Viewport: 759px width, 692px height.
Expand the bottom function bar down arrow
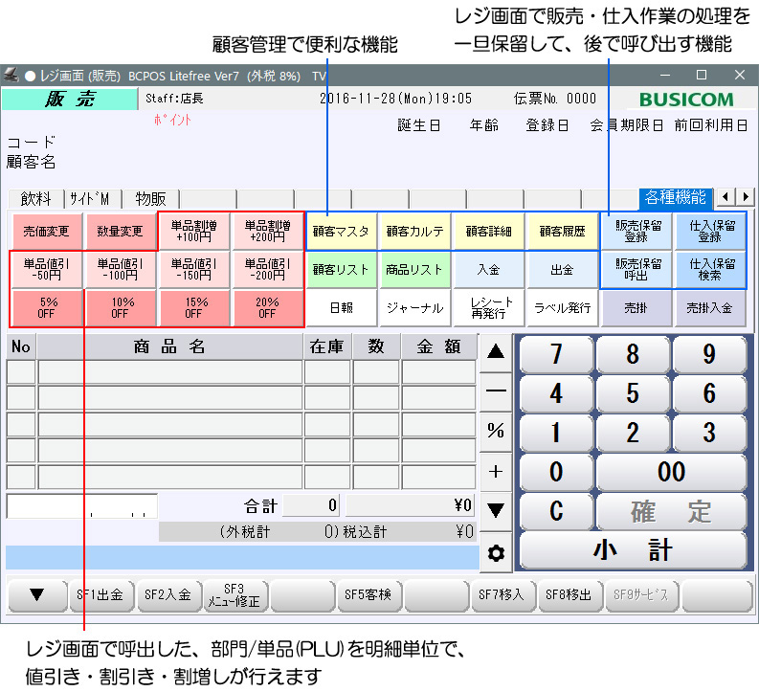pyautogui.click(x=36, y=595)
